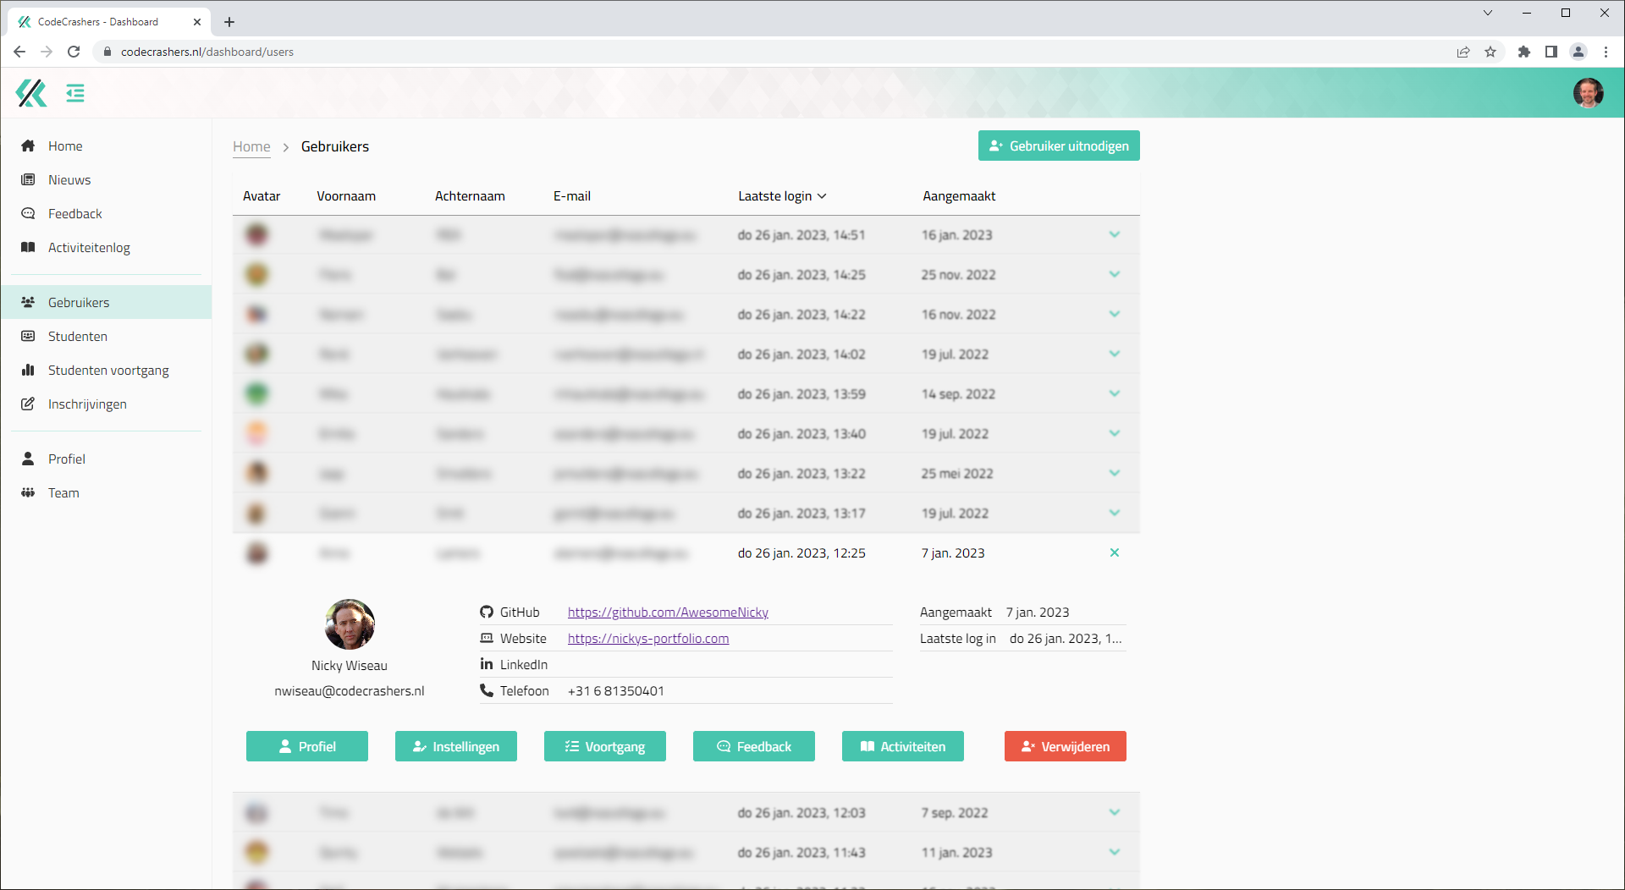The width and height of the screenshot is (1625, 890).
Task: Open browser extensions puzzle icon
Action: [x=1523, y=52]
